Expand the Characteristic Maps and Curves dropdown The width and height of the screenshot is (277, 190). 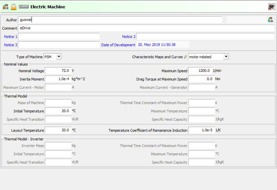pyautogui.click(x=226, y=57)
